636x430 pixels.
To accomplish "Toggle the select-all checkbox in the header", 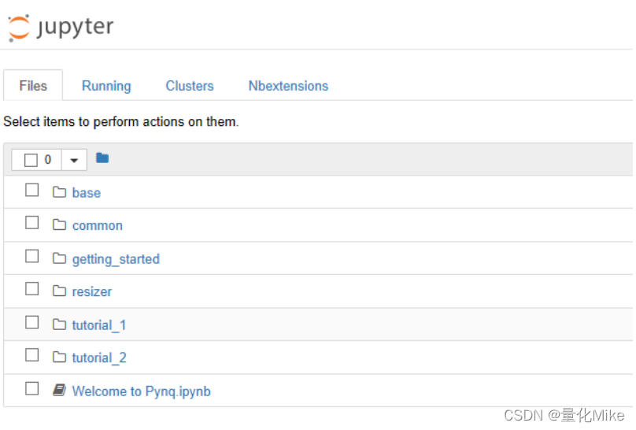I will [x=31, y=160].
